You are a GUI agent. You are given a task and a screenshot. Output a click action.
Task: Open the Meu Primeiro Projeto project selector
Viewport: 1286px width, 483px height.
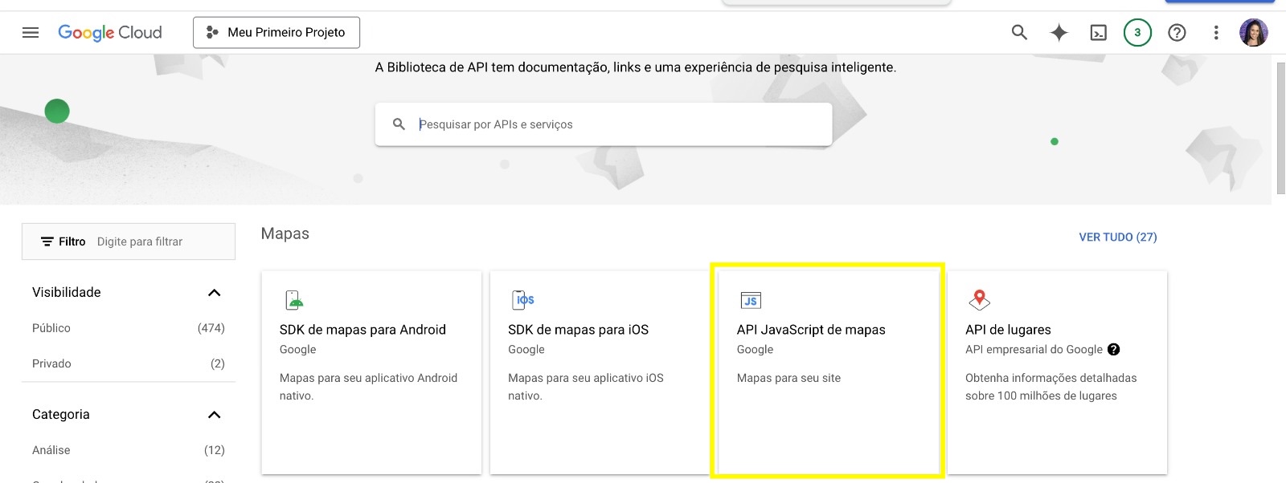coord(276,33)
